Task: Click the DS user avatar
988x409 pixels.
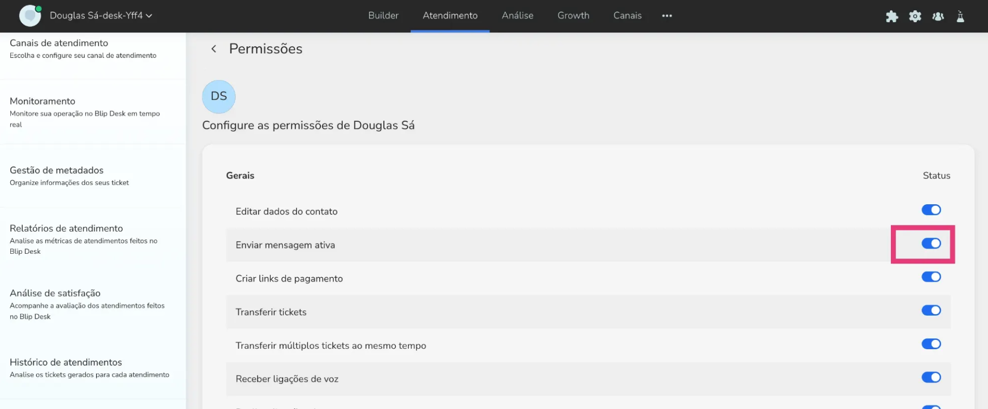Action: click(219, 96)
